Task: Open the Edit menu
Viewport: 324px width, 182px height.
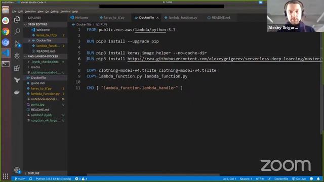Action: coord(20,12)
